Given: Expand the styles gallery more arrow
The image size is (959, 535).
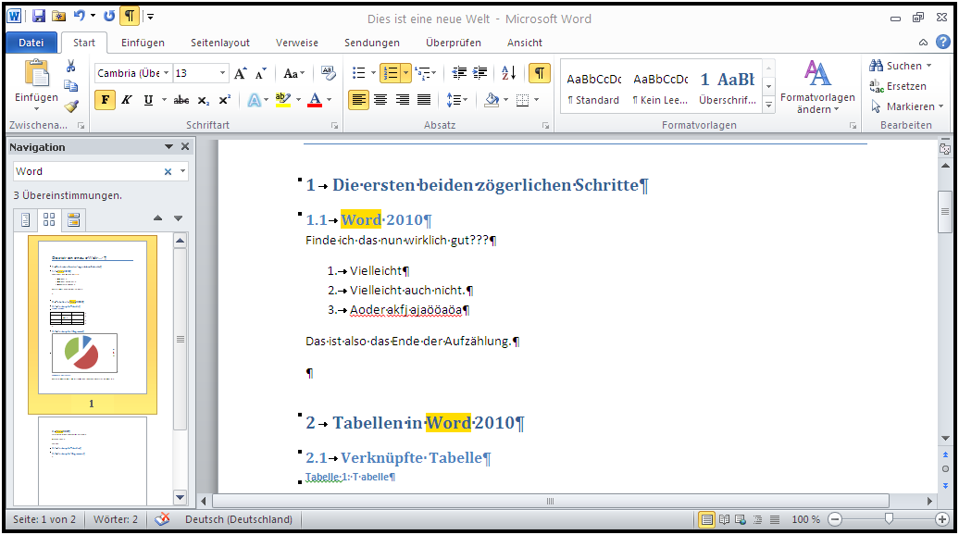Looking at the screenshot, I should (769, 106).
